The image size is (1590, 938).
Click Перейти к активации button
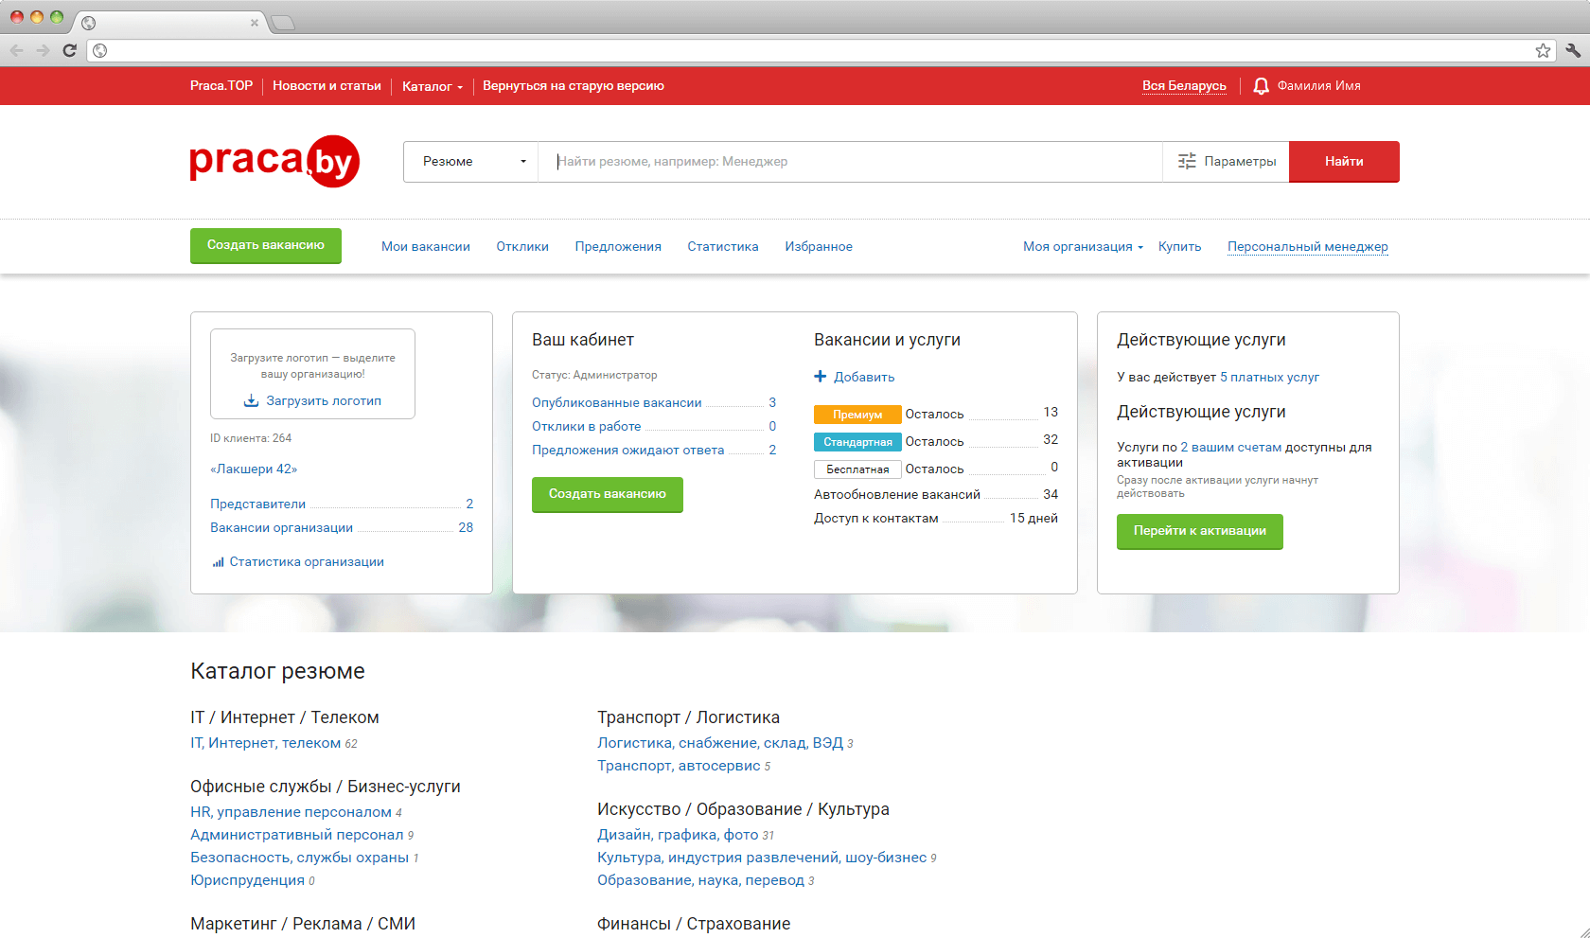[x=1199, y=531]
